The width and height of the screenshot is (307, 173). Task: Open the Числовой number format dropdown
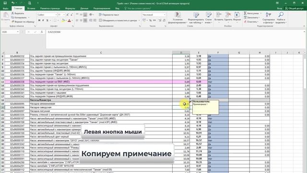point(165,15)
